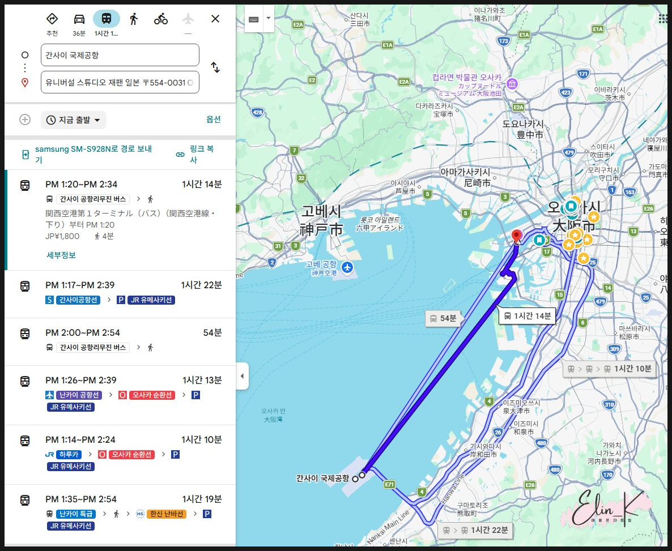The width and height of the screenshot is (672, 551).
Task: Swap origin and destination with the arrows icon
Action: click(x=215, y=67)
